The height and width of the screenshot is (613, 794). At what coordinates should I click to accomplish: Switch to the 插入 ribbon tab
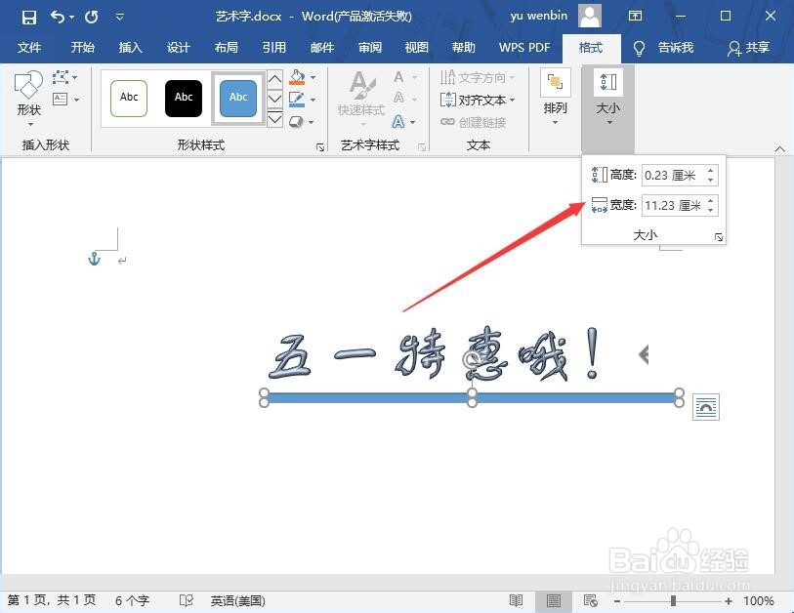(x=130, y=47)
